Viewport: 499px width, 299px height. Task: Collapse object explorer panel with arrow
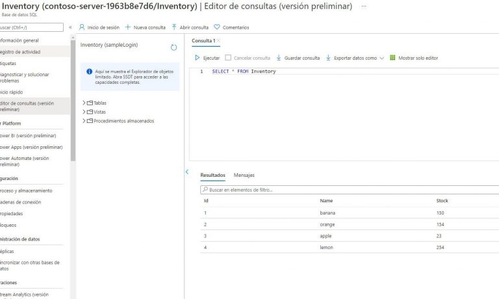187,172
